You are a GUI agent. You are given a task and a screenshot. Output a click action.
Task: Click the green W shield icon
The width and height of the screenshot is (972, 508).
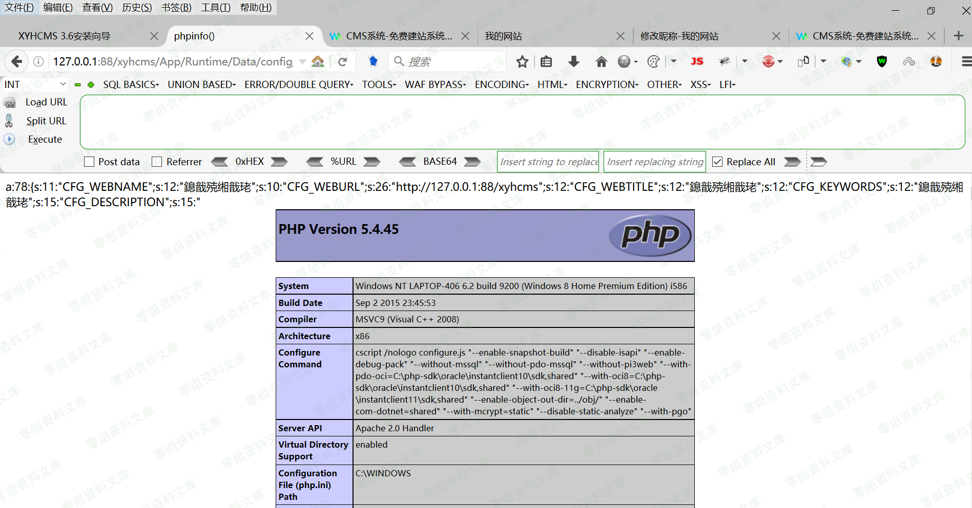pos(882,62)
